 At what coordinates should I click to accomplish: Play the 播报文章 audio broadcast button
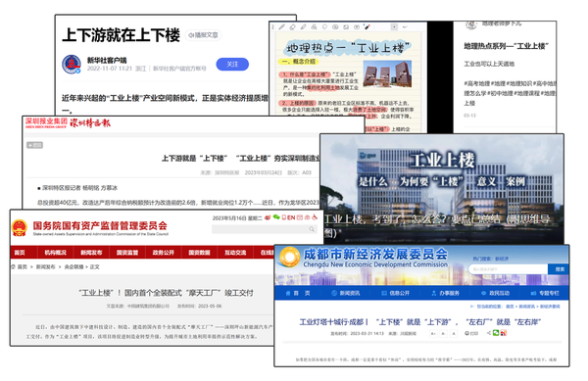pos(203,35)
